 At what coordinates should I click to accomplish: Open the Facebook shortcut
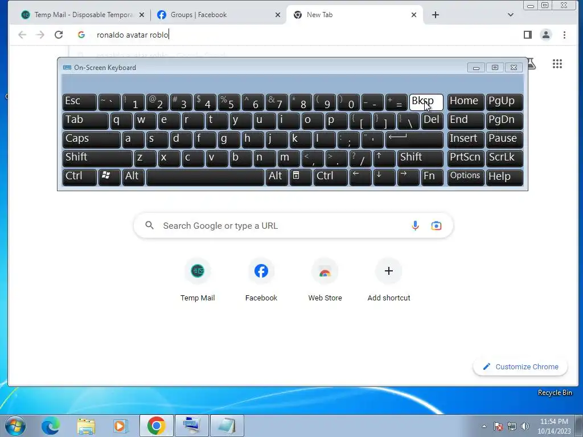[x=261, y=279]
